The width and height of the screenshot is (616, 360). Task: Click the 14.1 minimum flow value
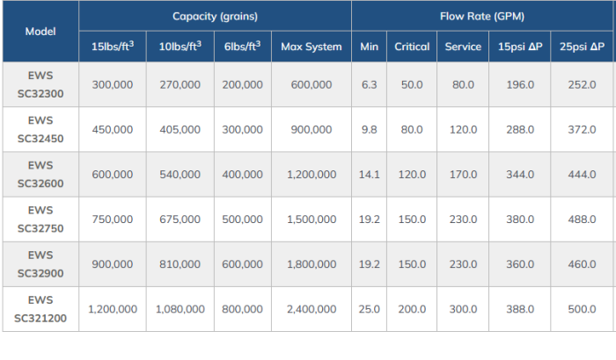click(369, 175)
